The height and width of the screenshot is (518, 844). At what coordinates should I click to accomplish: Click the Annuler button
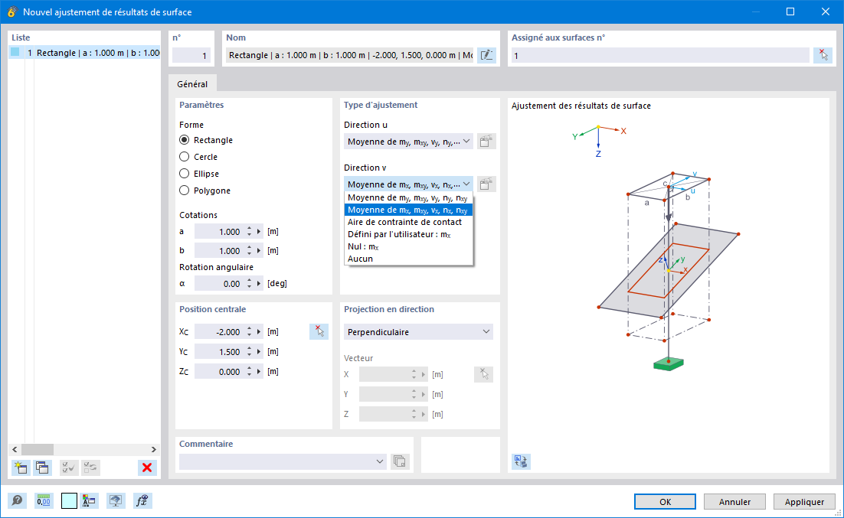[x=734, y=501]
